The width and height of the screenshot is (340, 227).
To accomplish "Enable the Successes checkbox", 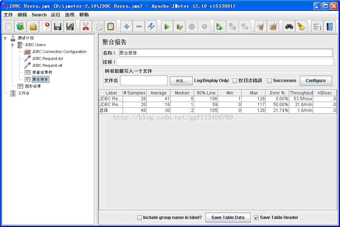I will click(x=269, y=81).
